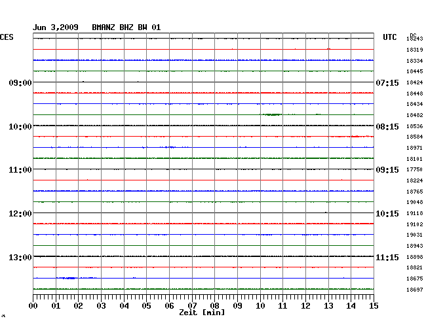Click the DC value '18943'
Image resolution: width=426 pixels, height=323 pixels.
click(x=415, y=246)
